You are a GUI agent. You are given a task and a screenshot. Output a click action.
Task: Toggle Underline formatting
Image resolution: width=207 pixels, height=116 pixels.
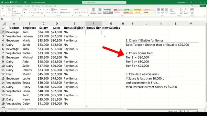tap(29, 13)
